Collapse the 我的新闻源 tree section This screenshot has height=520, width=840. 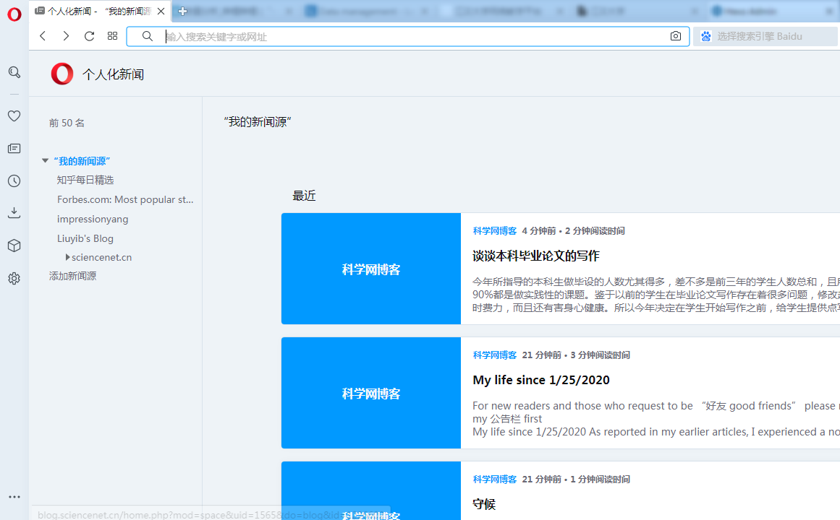45,160
